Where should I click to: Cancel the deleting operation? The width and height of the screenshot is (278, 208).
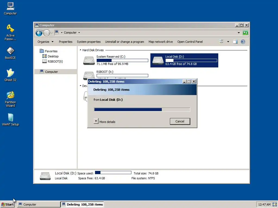(x=180, y=121)
